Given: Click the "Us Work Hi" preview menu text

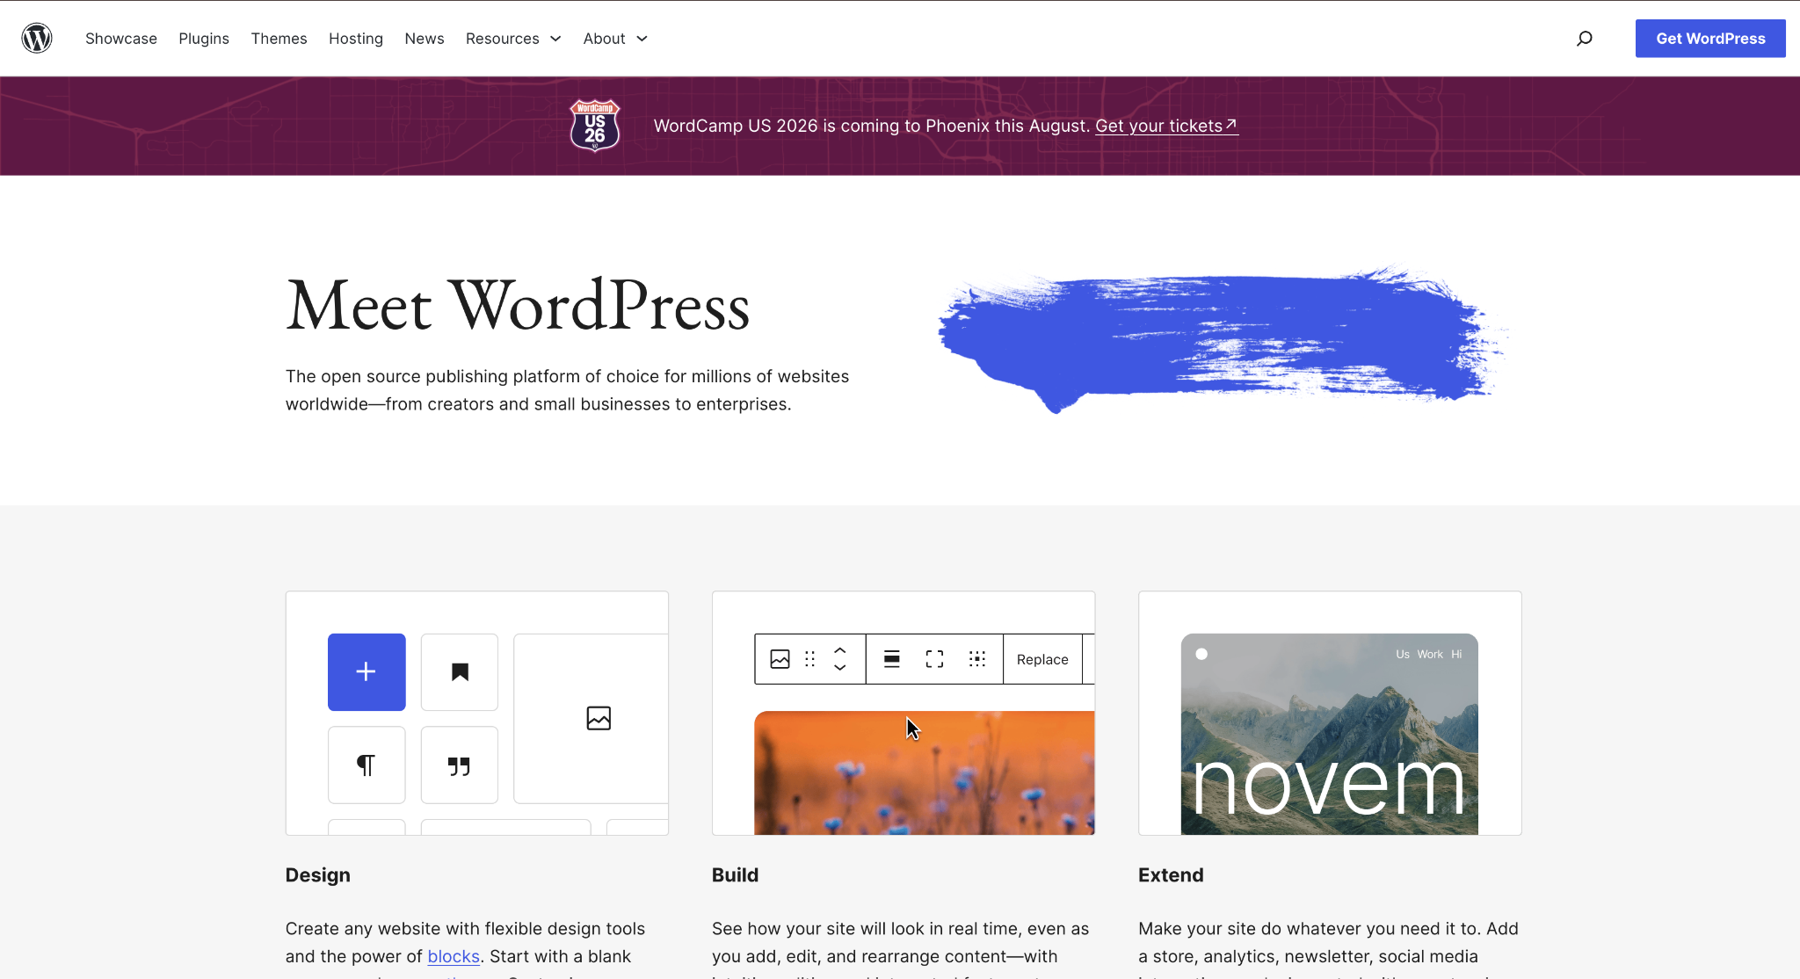Looking at the screenshot, I should [1429, 654].
